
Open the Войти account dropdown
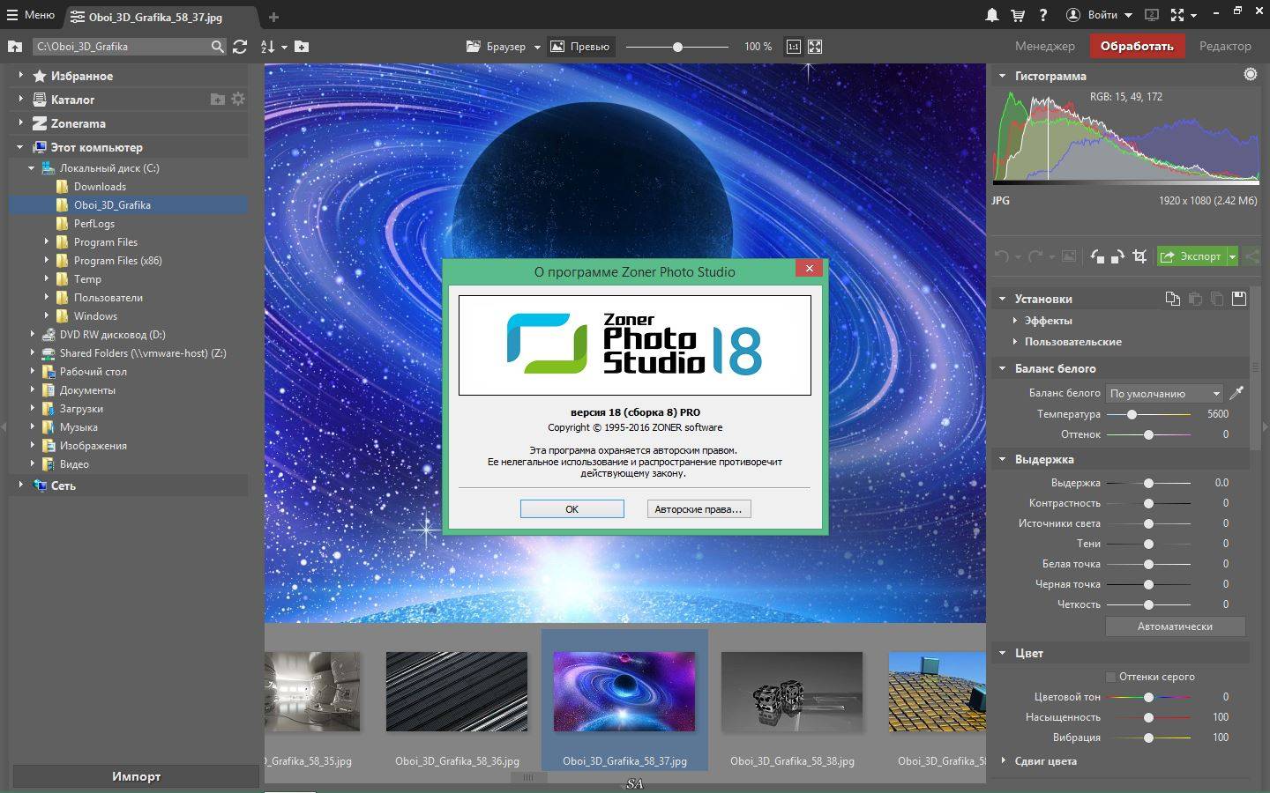pos(1099,15)
